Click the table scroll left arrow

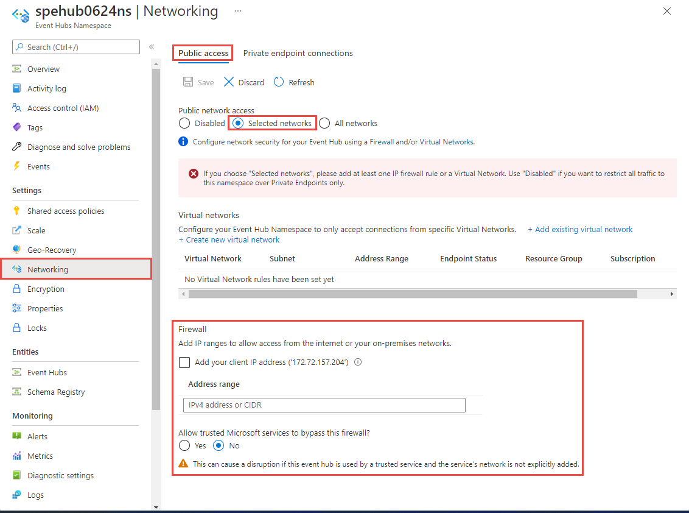point(183,294)
